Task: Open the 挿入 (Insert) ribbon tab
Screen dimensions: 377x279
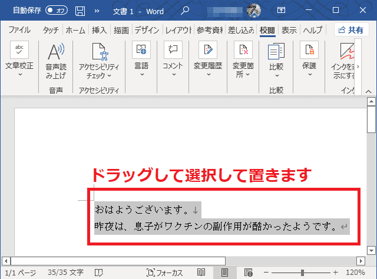Action: click(x=99, y=30)
